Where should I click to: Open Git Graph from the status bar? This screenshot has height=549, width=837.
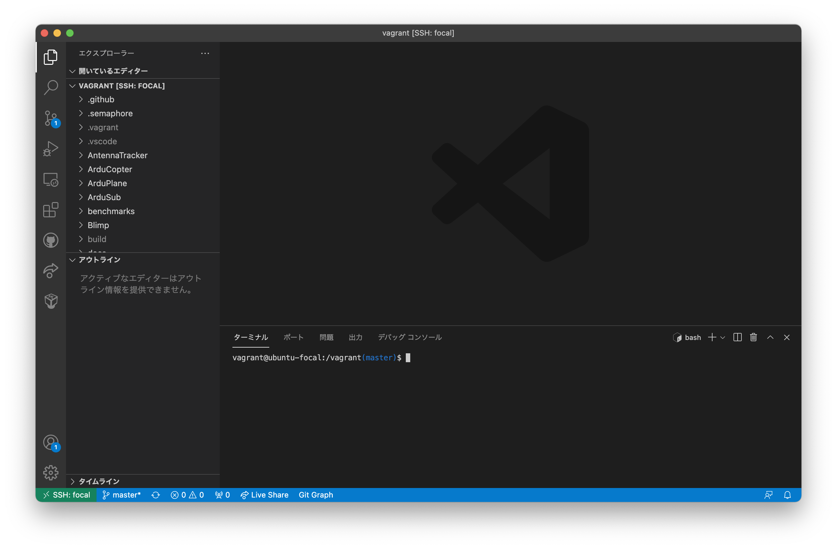tap(315, 495)
